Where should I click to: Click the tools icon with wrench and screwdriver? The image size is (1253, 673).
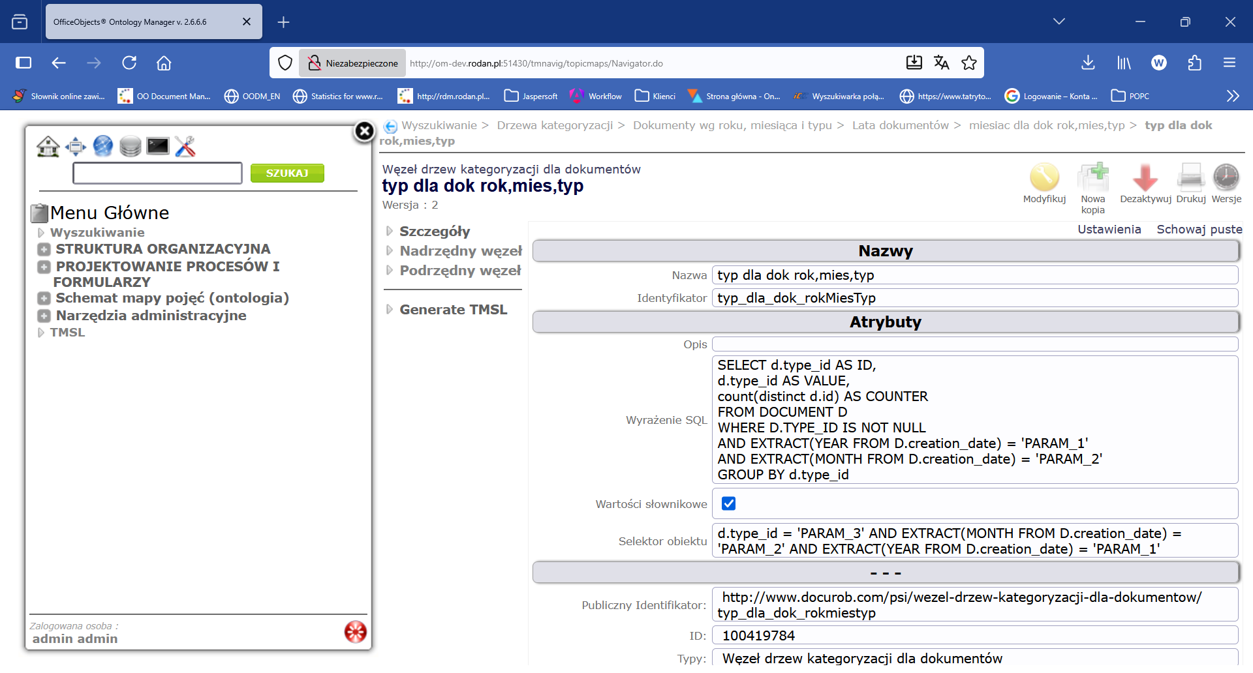185,146
